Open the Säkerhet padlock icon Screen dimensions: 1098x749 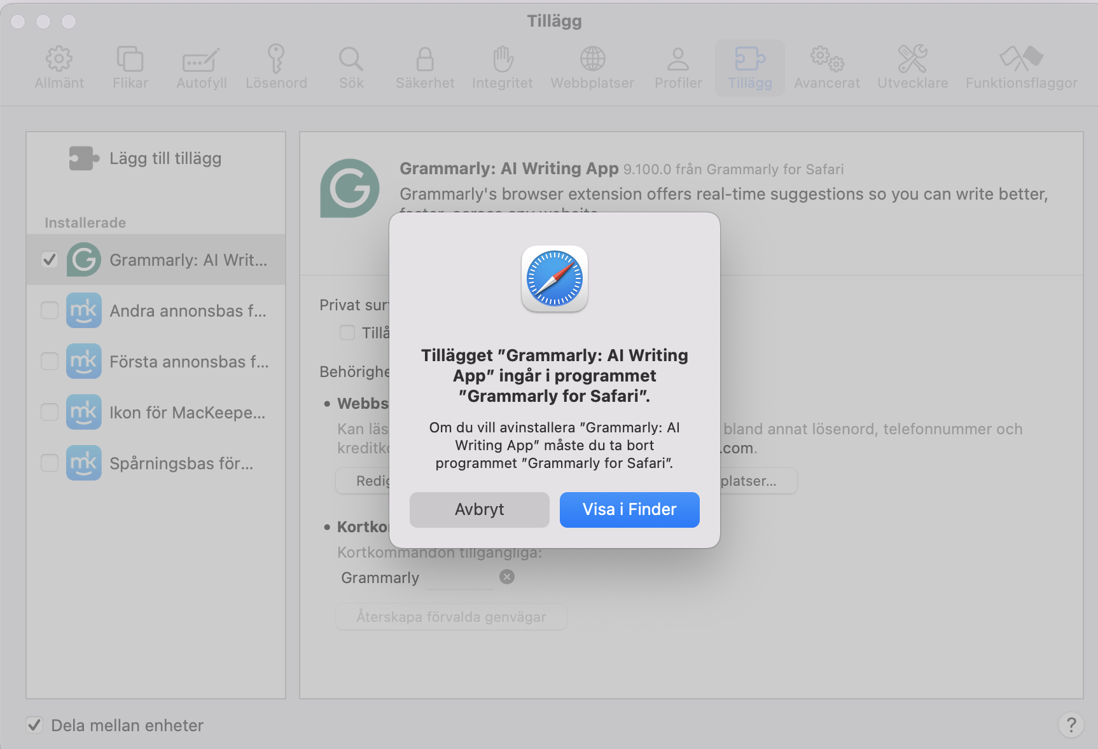tap(425, 59)
